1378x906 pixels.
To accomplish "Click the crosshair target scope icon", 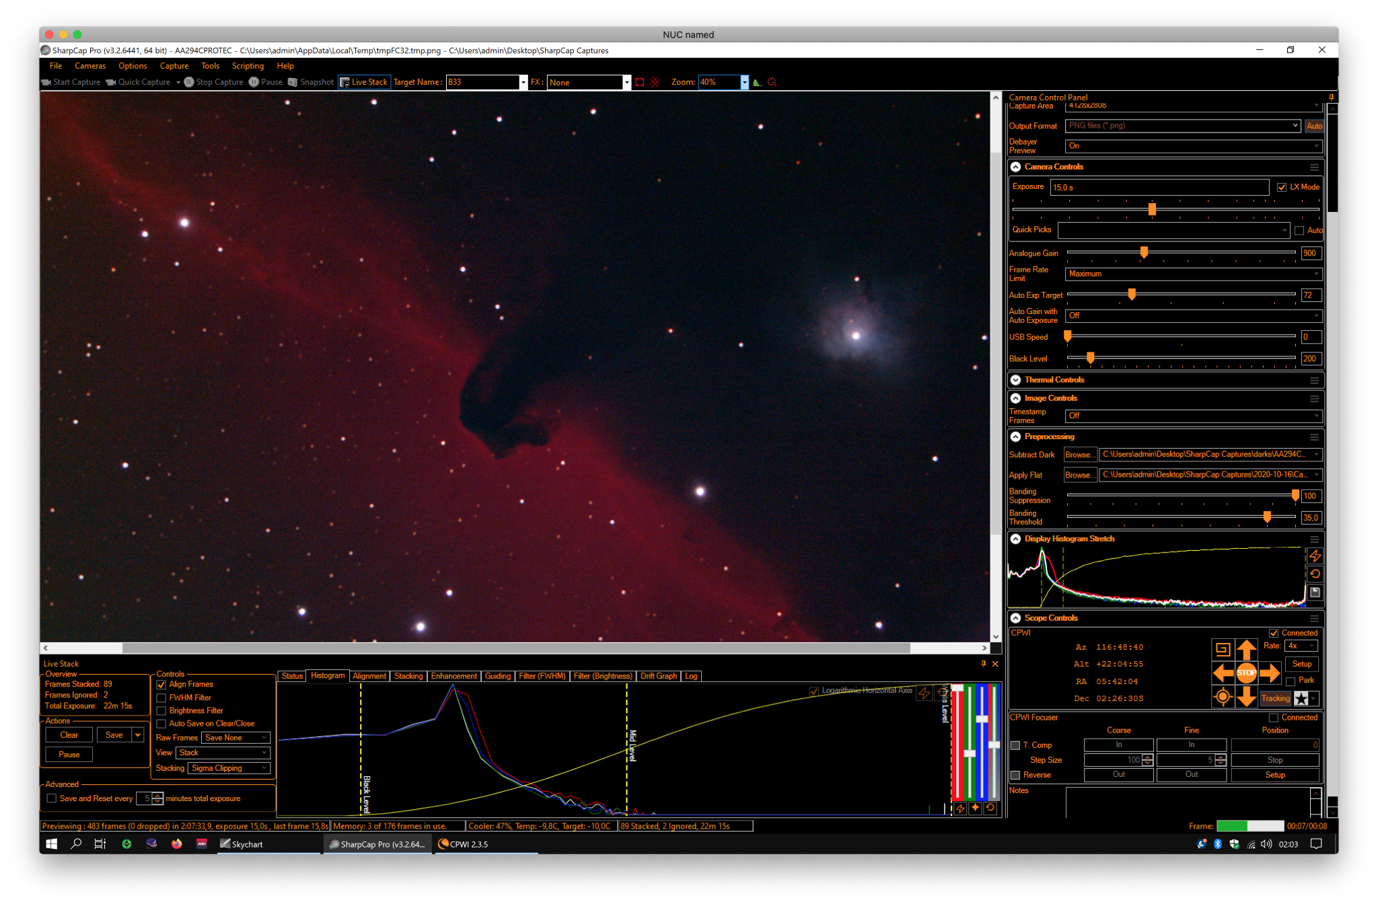I will (1223, 697).
